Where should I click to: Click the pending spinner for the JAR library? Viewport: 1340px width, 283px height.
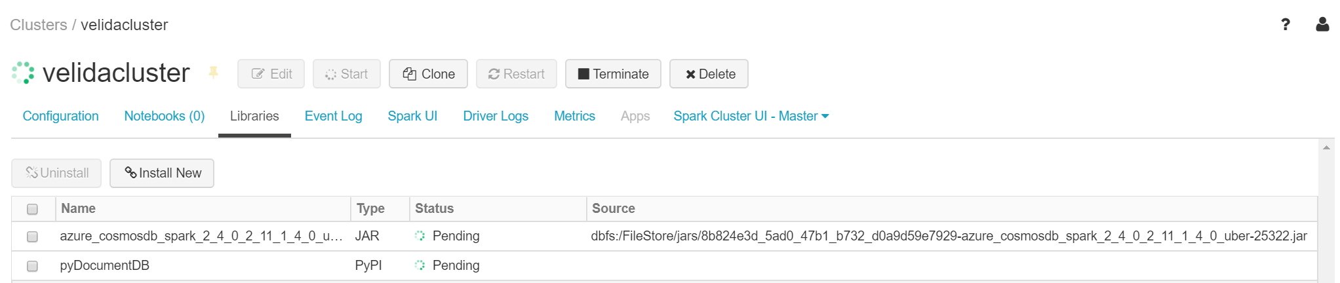[x=420, y=236]
